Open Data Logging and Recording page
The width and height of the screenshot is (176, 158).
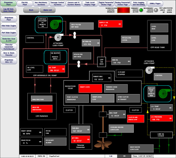click(139, 4)
